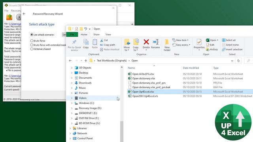Expand the Windows (C:) drive node
The width and height of the screenshot is (253, 142).
pos(72,103)
